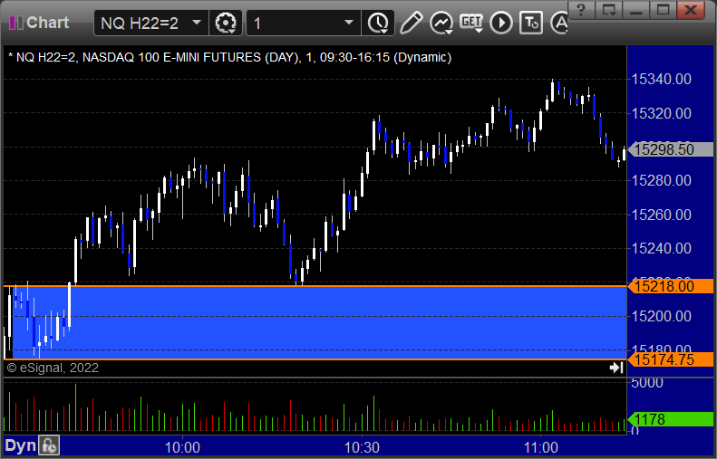Expand the interval 1 dropdown arrow

[349, 23]
